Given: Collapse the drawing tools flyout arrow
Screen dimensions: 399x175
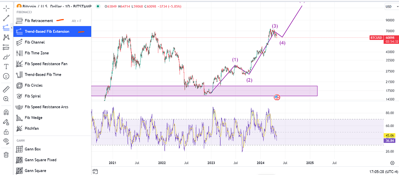Looking at the screenshot, I should pyautogui.click(x=12, y=27).
